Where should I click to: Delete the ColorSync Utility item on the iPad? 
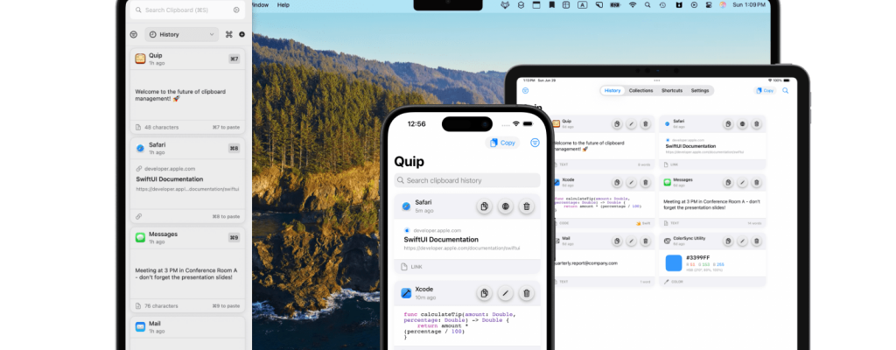pyautogui.click(x=759, y=241)
